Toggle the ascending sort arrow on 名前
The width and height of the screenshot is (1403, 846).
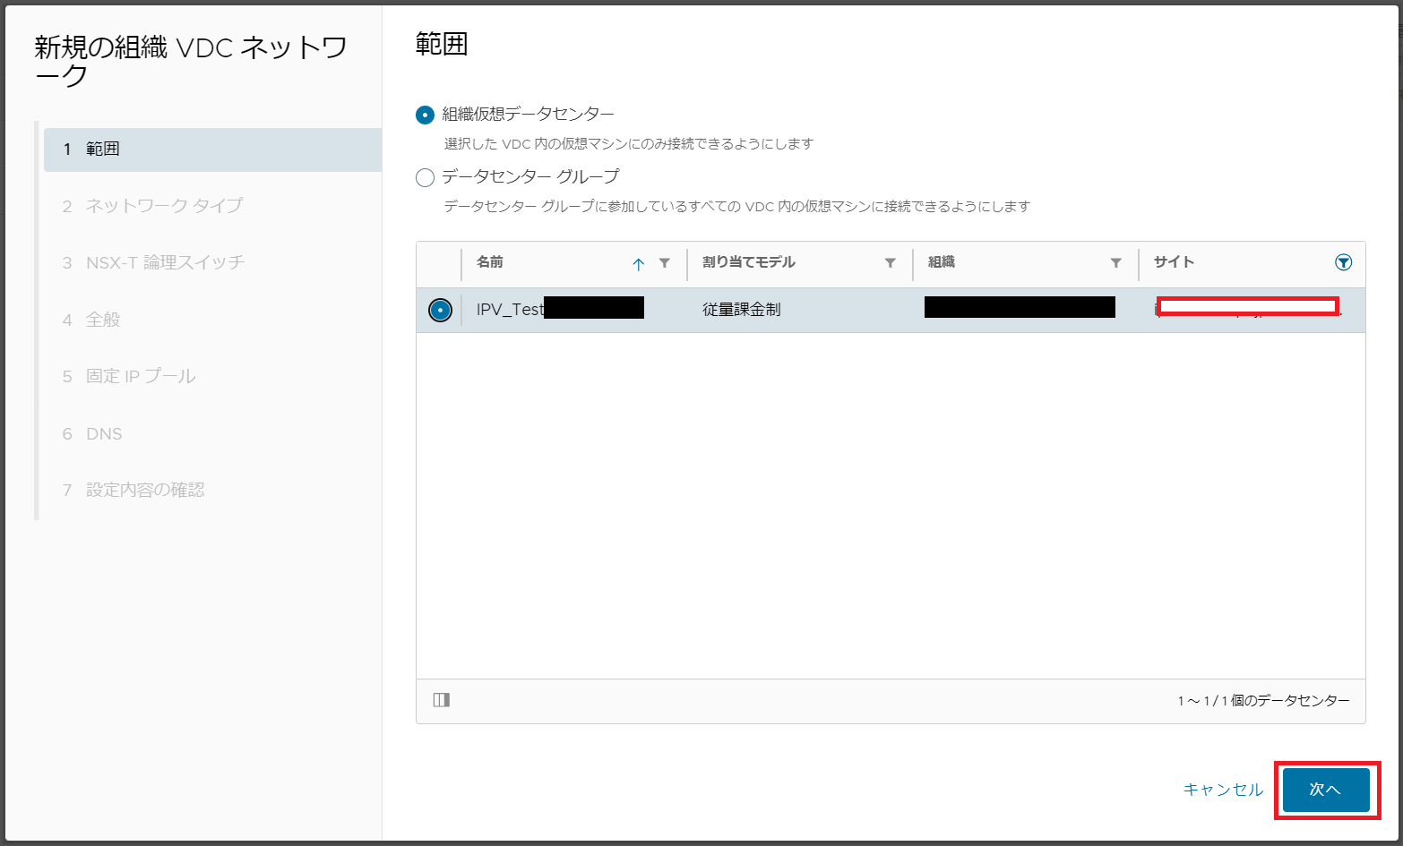[x=639, y=264]
